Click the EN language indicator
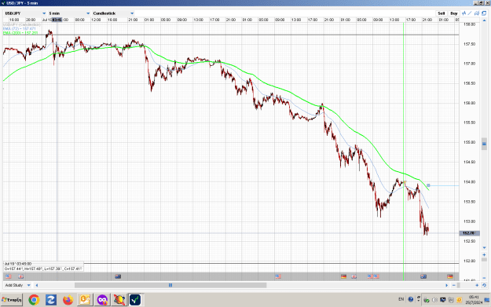This screenshot has height=307, width=491. point(401,299)
